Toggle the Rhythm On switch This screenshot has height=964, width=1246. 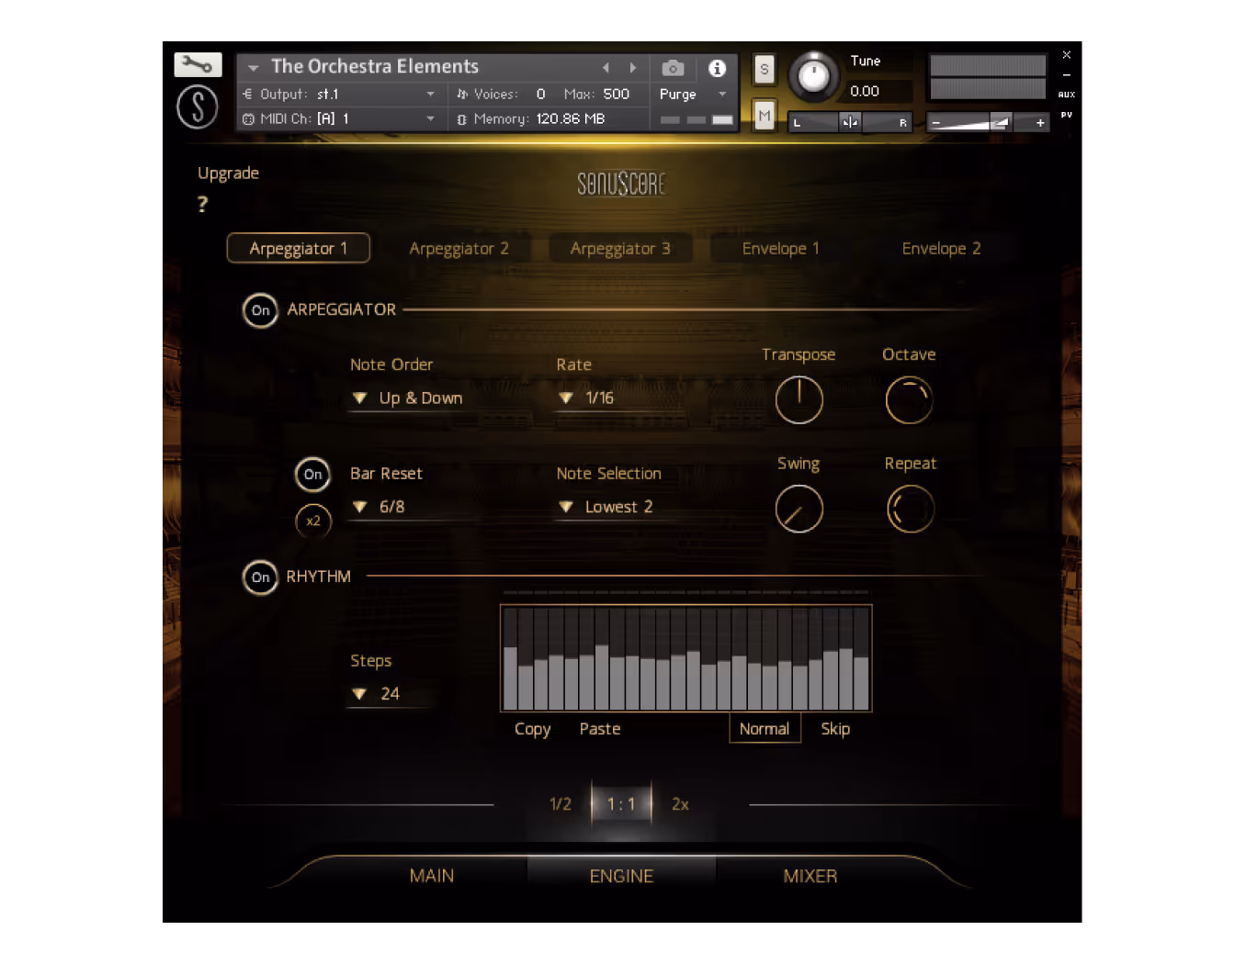(260, 577)
